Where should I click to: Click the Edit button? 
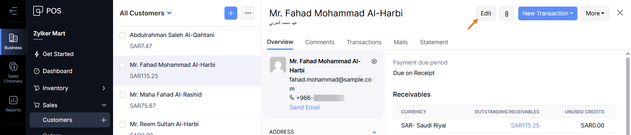click(486, 13)
